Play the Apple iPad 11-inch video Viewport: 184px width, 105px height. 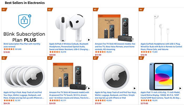coord(180,88)
